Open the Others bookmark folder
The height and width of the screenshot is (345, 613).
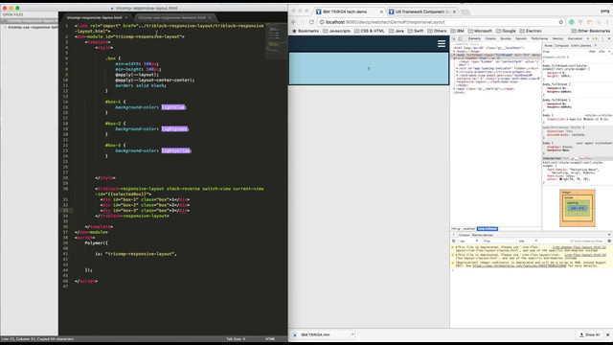pos(437,31)
